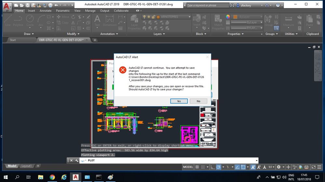
Task: Toggle MODEL space button in status bar
Action: pos(188,167)
